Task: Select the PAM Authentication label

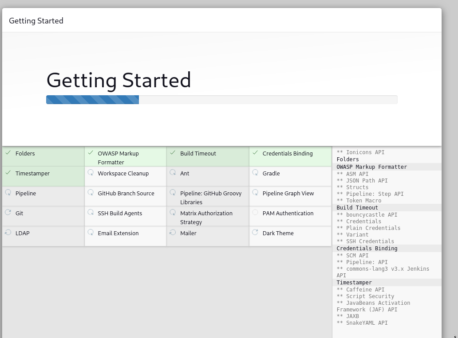Action: 288,213
